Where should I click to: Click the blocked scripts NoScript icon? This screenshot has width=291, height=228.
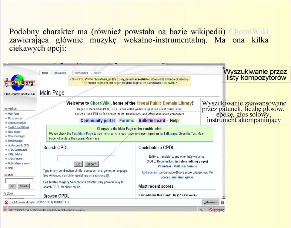coord(6,202)
